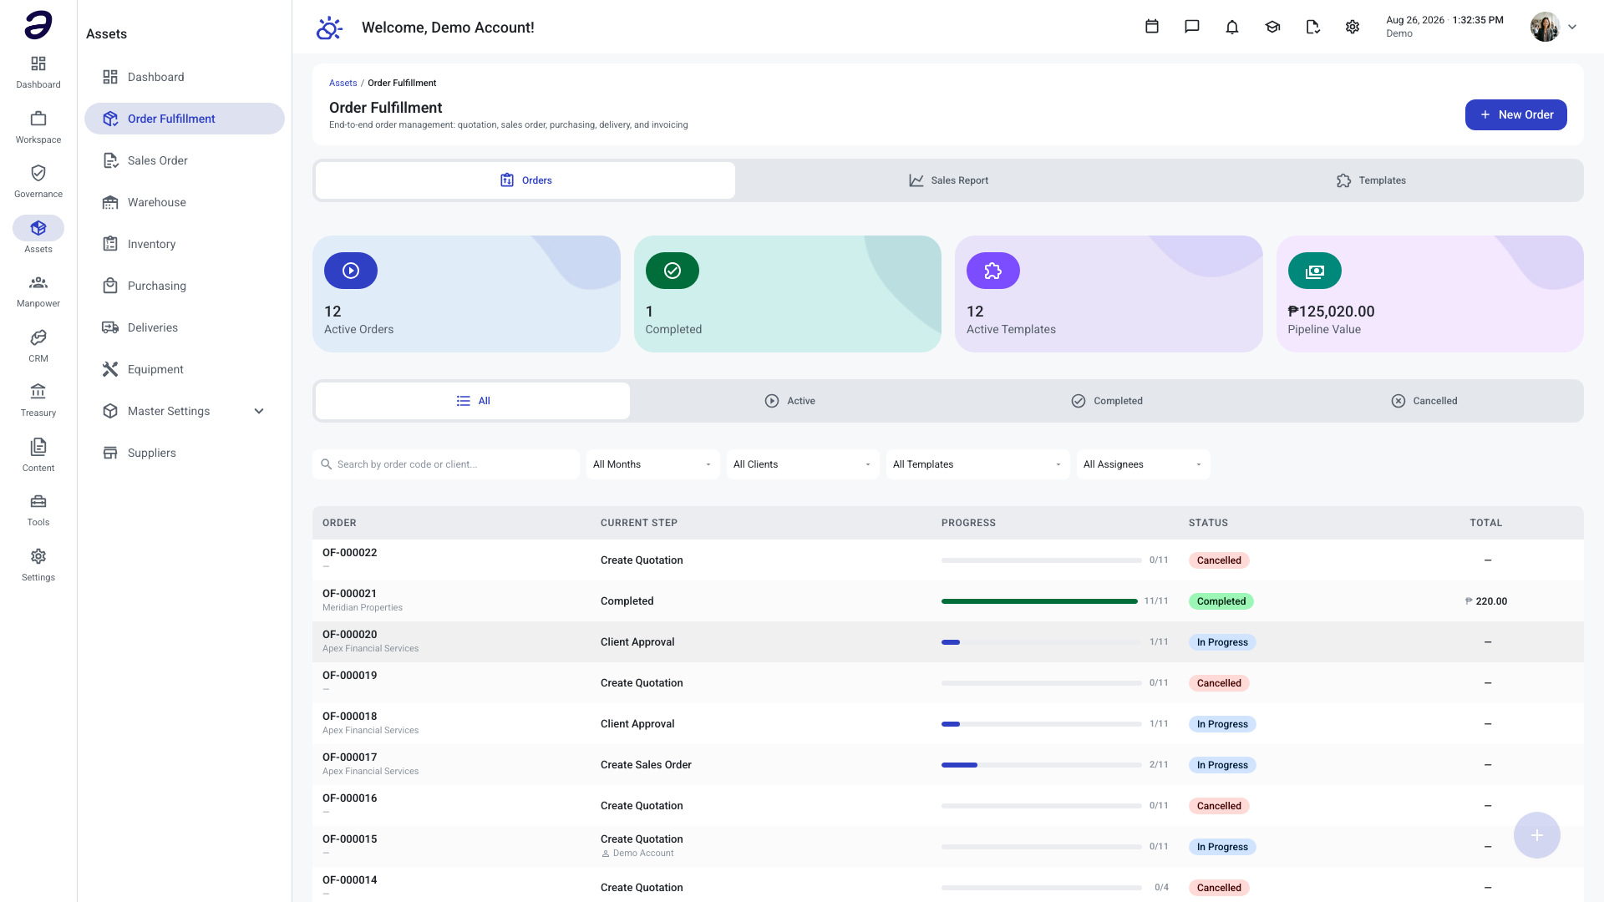
Task: Click the Pipeline Value money icon
Action: click(x=1315, y=271)
